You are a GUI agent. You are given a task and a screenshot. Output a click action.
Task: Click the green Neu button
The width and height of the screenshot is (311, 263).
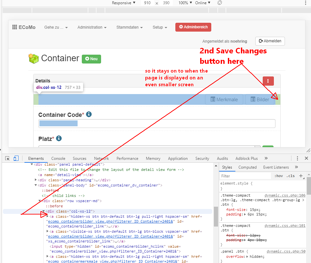point(91,59)
